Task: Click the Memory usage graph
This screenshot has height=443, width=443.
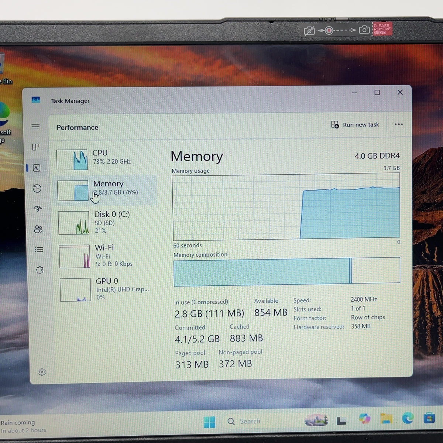Action: pyautogui.click(x=286, y=207)
